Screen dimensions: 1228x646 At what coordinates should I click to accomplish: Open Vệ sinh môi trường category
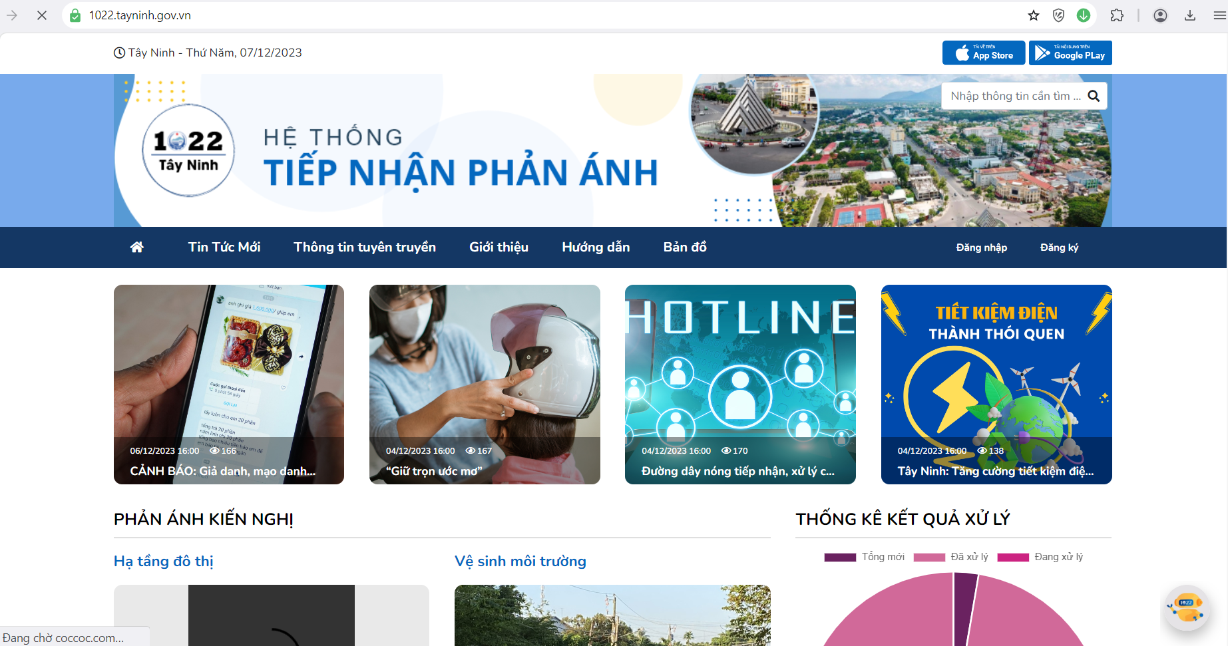point(520,562)
